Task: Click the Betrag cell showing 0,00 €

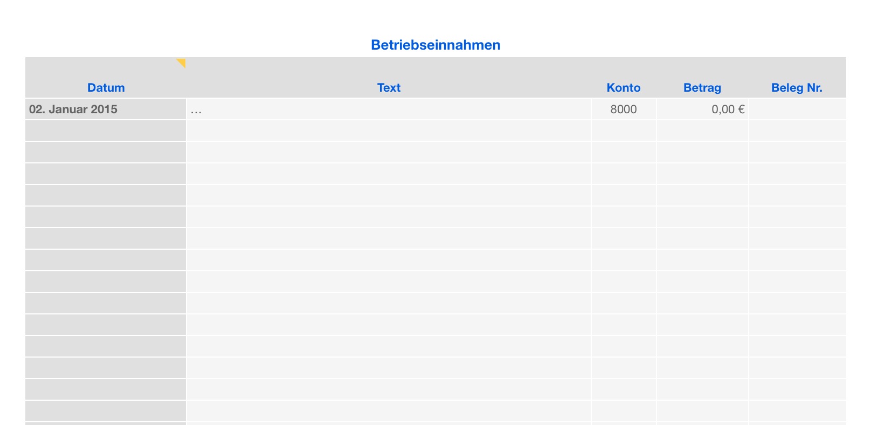Action: 702,109
